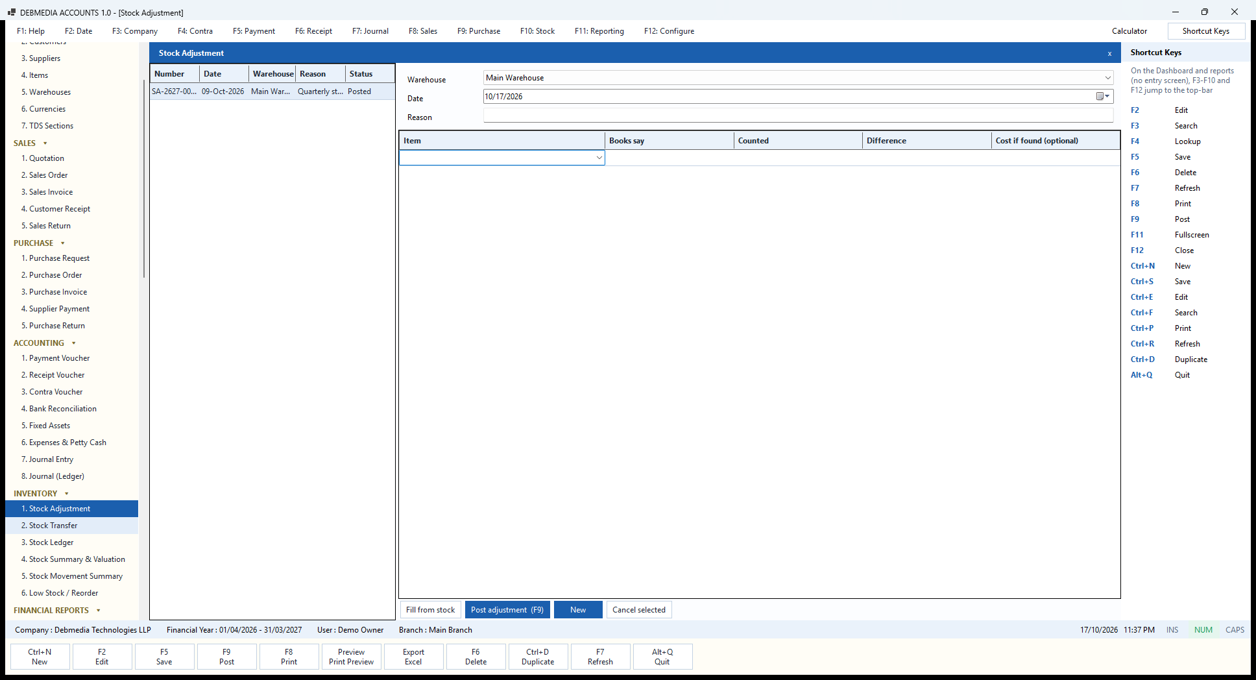Open Bank Reconciliation in the sidebar
1256x680 pixels.
pos(71,409)
